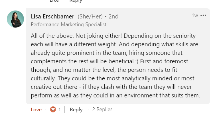Reply to Lisa Erschbamer's comment
This screenshot has height=117, width=217.
(76, 110)
